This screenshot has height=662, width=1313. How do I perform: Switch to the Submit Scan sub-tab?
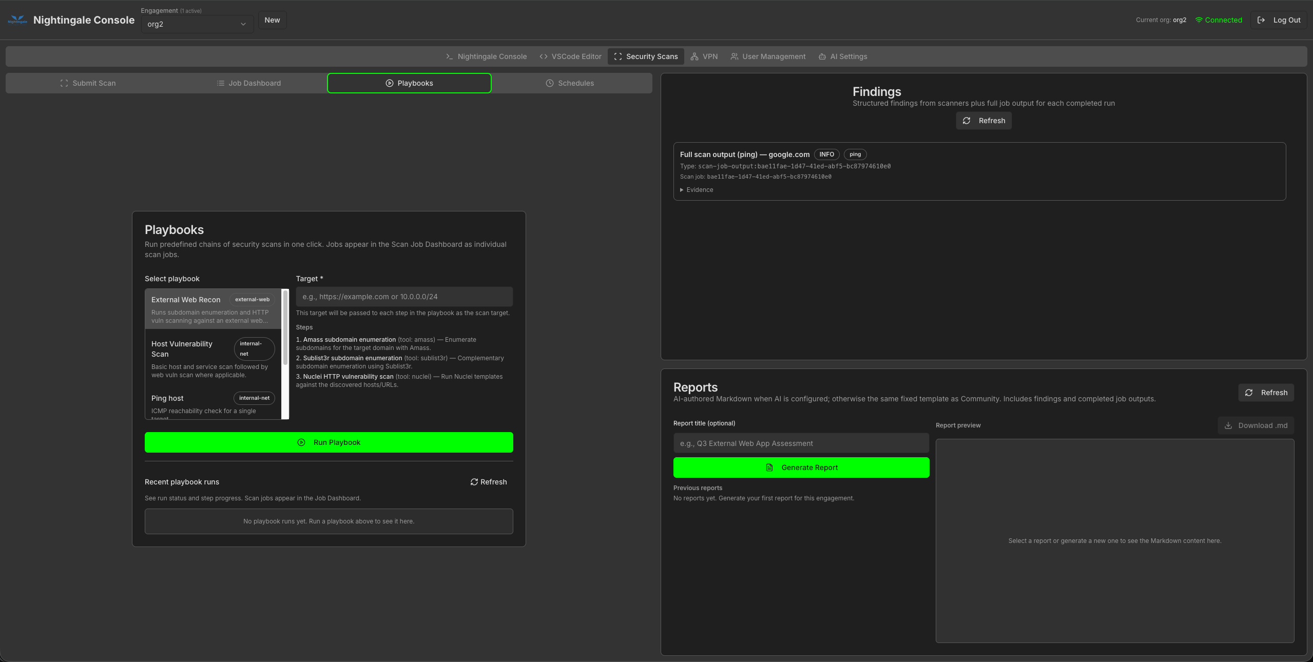point(88,83)
